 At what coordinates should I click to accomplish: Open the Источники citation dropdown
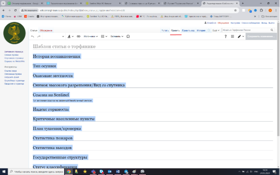pyautogui.click(x=91, y=36)
